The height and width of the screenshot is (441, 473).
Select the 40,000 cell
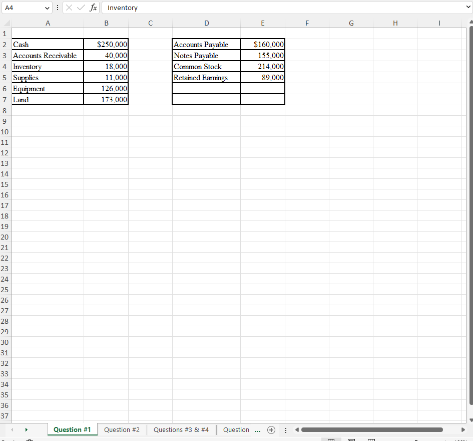tap(106, 56)
